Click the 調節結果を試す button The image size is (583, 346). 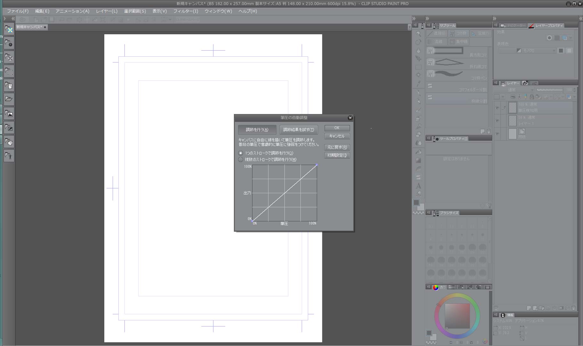[299, 130]
